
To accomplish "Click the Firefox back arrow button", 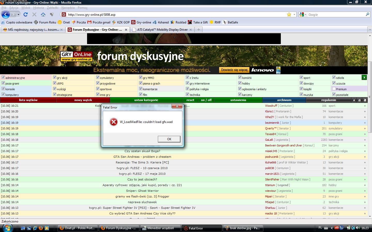I will tap(6, 14).
